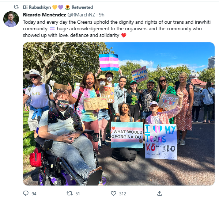Click the red heart emoji ending the tweet

click(124, 35)
